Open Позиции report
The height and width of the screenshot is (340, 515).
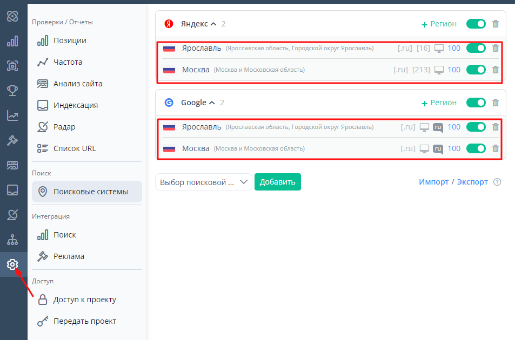[70, 40]
